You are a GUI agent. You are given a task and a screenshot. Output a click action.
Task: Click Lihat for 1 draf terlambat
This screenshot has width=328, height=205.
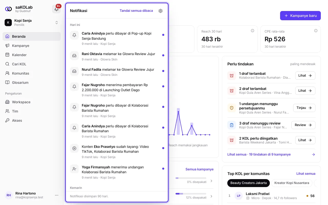tap(305, 76)
